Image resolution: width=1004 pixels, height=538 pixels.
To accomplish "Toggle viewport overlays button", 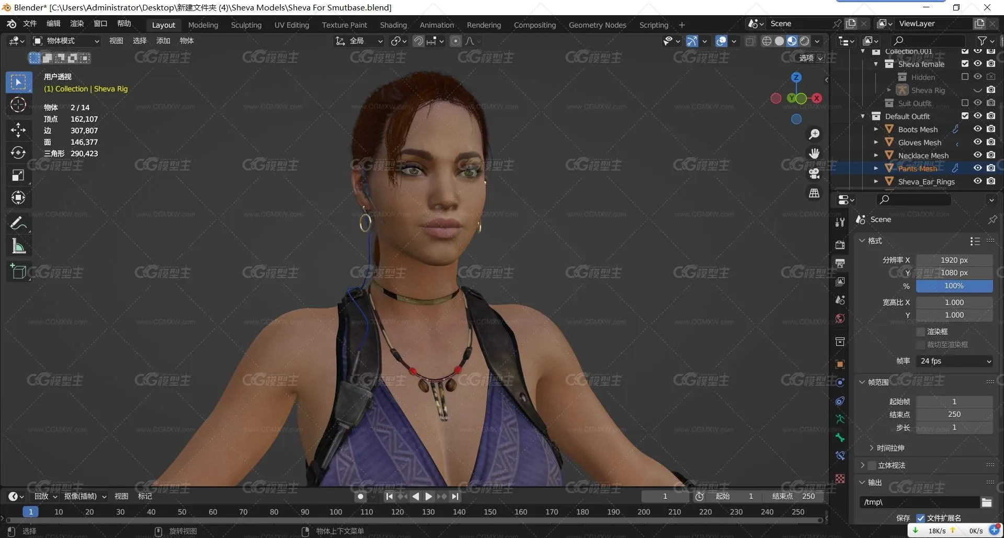I will [721, 41].
